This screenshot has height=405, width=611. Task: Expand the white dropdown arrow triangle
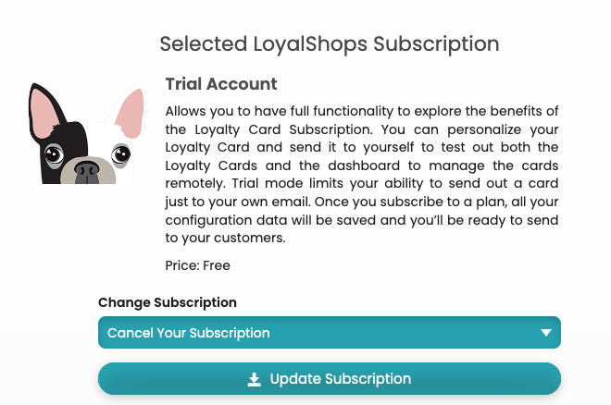546,333
